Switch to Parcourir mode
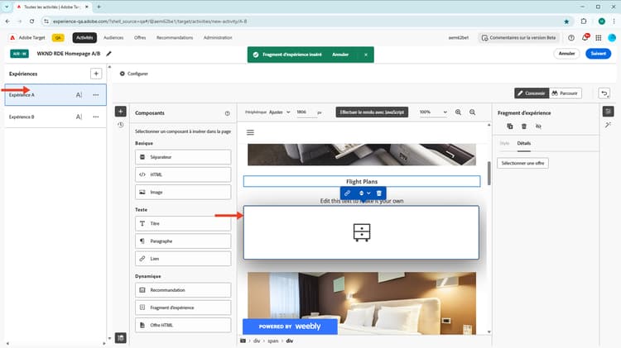Viewport: 621px width, 348px height. coord(566,93)
